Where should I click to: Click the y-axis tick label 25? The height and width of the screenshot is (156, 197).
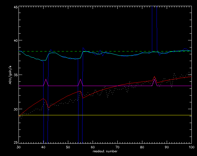click(x=15, y=142)
